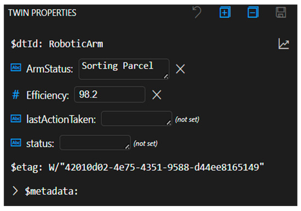Collapse all properties with minus icon

pos(253,12)
